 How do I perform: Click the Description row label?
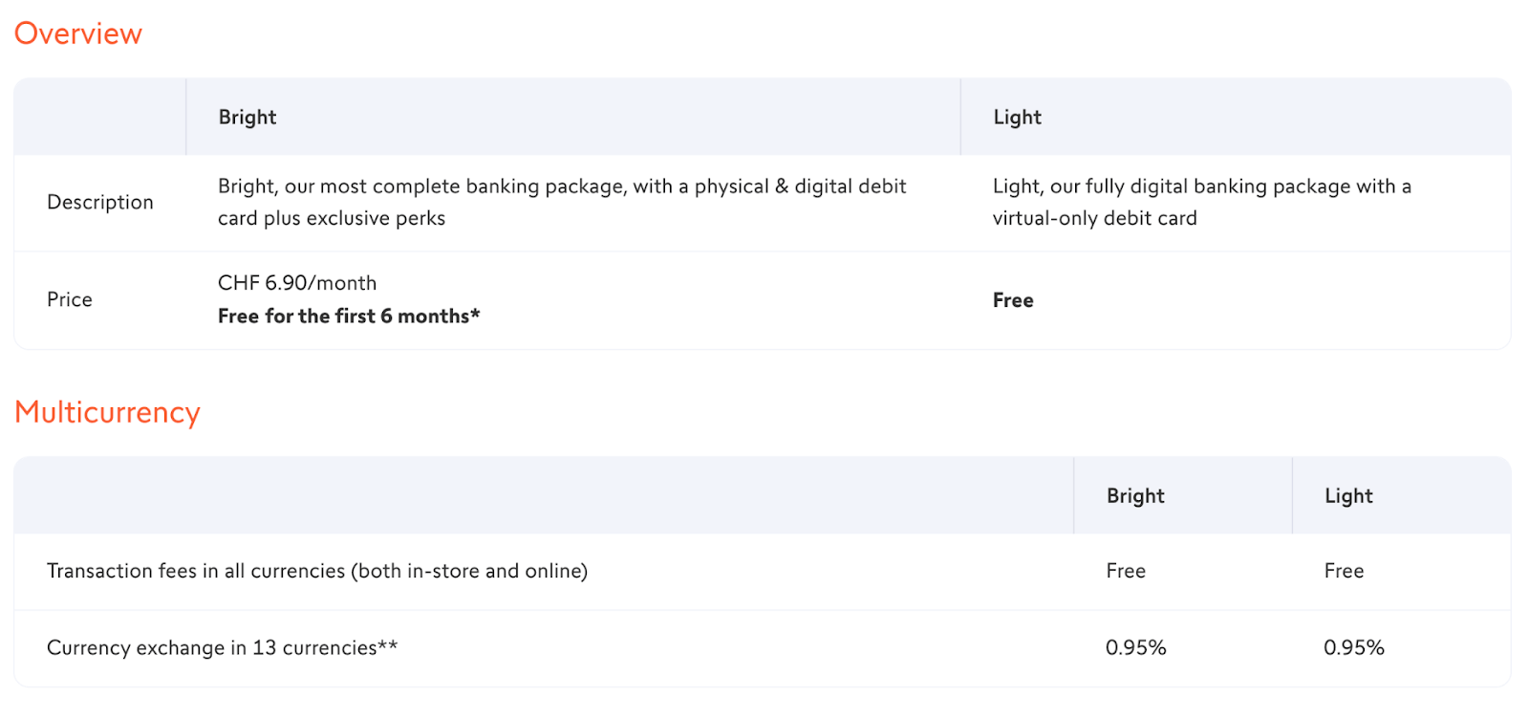coord(100,202)
